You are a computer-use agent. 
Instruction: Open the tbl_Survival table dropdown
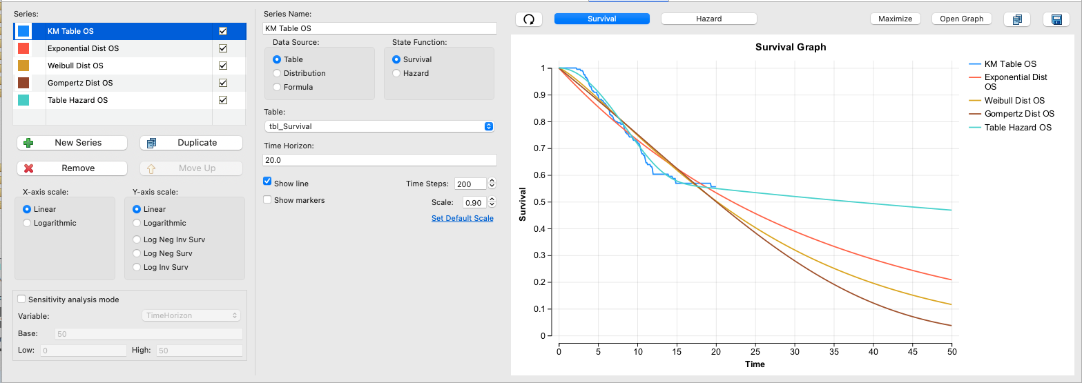(379, 126)
